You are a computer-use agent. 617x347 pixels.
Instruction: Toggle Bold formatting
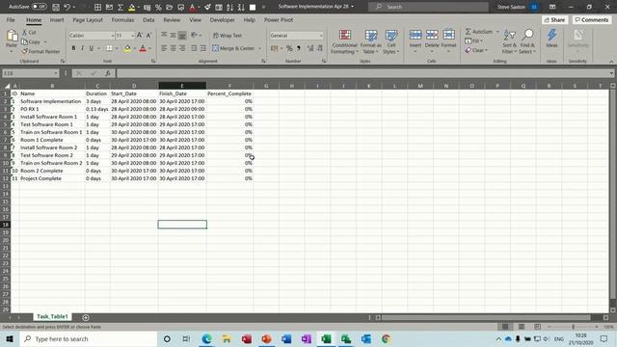click(73, 48)
